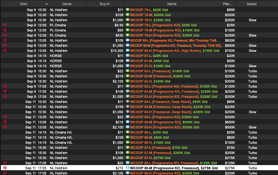Click the 6-max badge next to WCOOP 82-M
The width and height of the screenshot is (278, 175).
(128, 76)
